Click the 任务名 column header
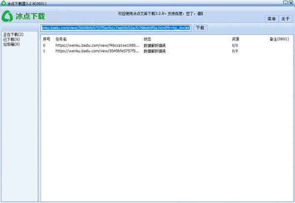 coord(61,39)
